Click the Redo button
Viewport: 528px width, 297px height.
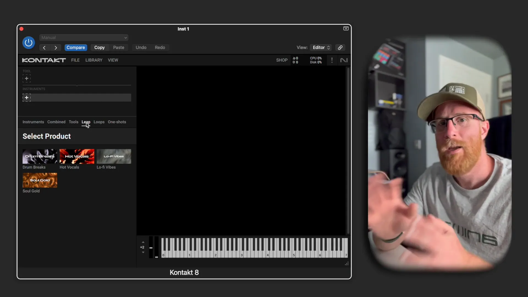160,48
